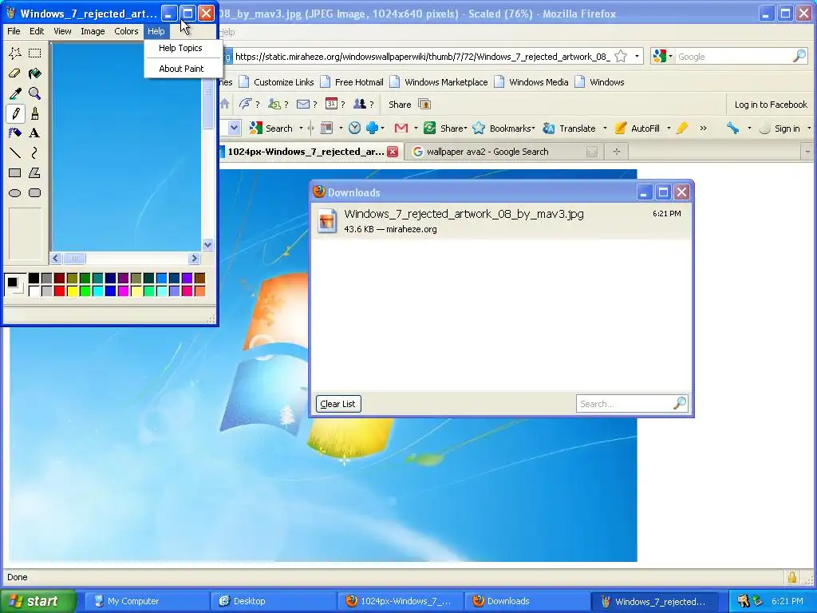Open the Paint Edit menu

coord(37,31)
